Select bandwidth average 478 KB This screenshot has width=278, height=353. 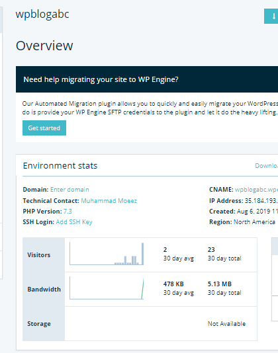pos(173,284)
